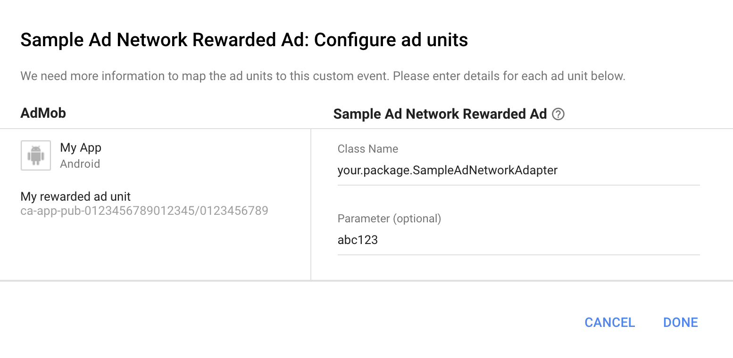Click the ca-app-pub ad unit ID

tap(144, 211)
